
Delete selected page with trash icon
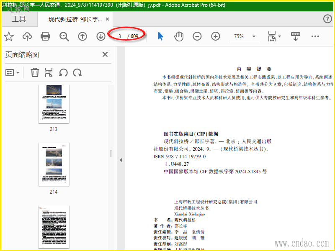[x=35, y=73]
